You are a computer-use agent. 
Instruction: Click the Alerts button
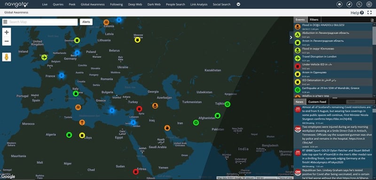[86, 22]
